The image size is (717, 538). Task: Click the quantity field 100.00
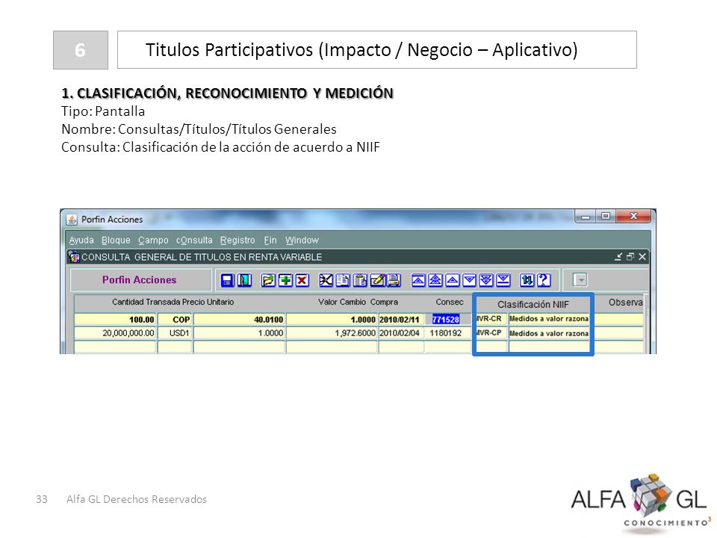tap(115, 319)
